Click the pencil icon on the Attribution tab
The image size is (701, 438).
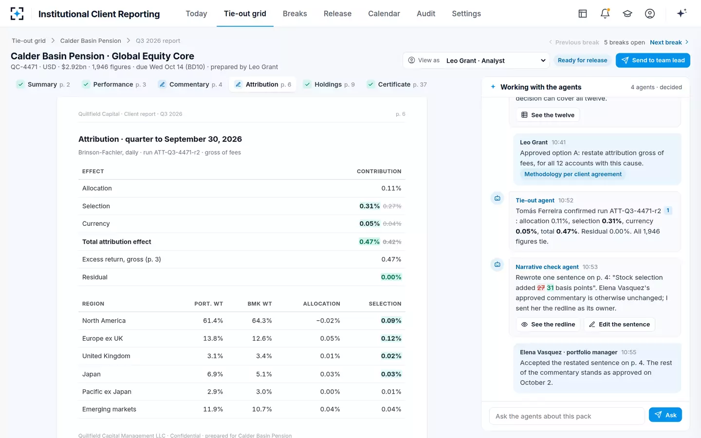238,84
